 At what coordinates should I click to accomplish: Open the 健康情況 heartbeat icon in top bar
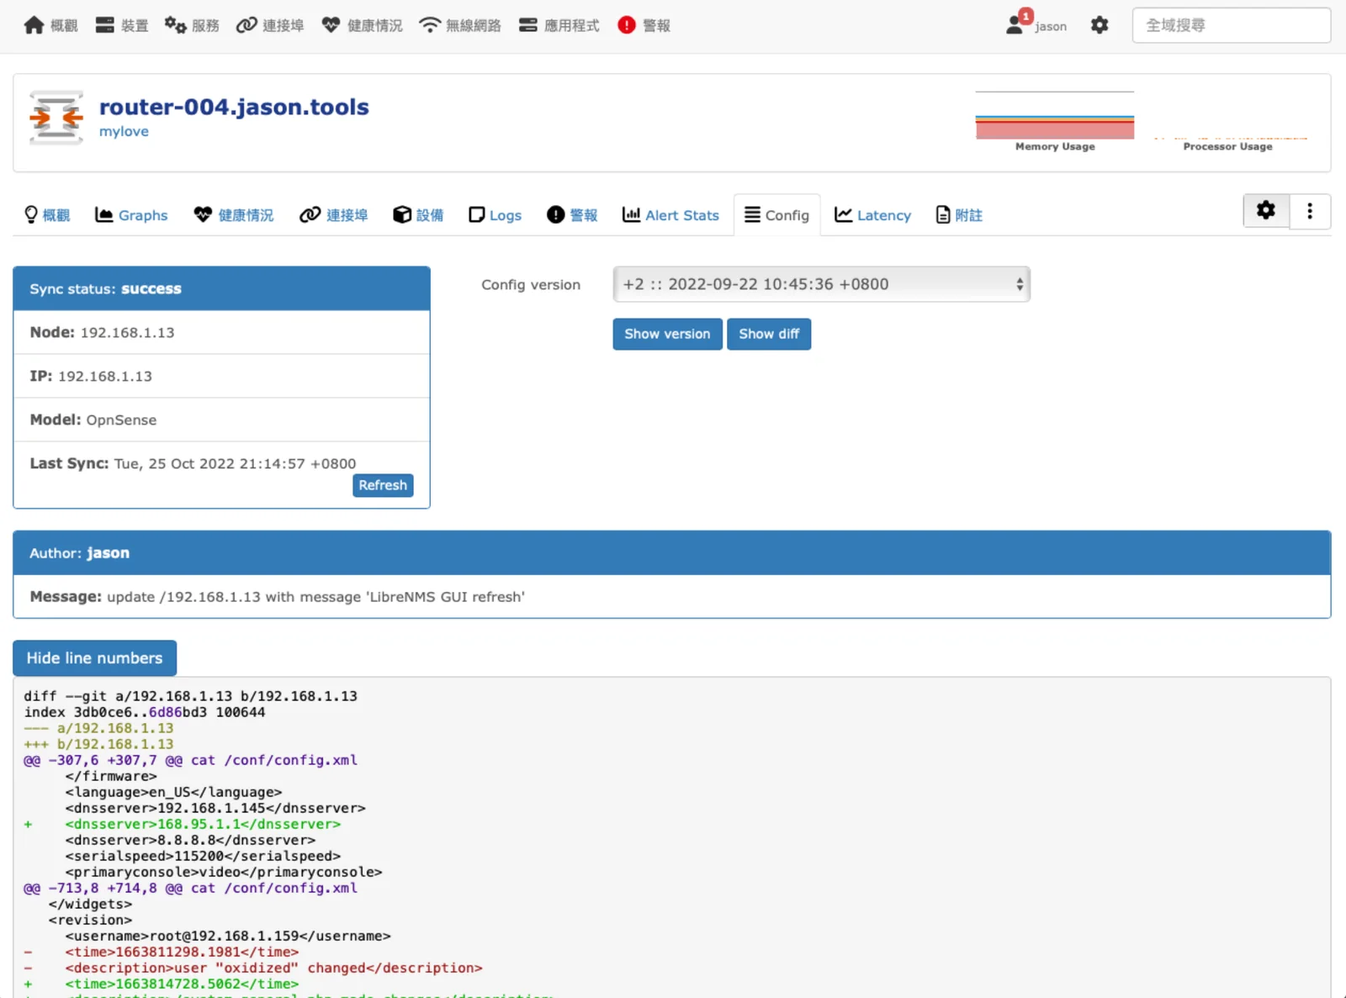coord(331,25)
